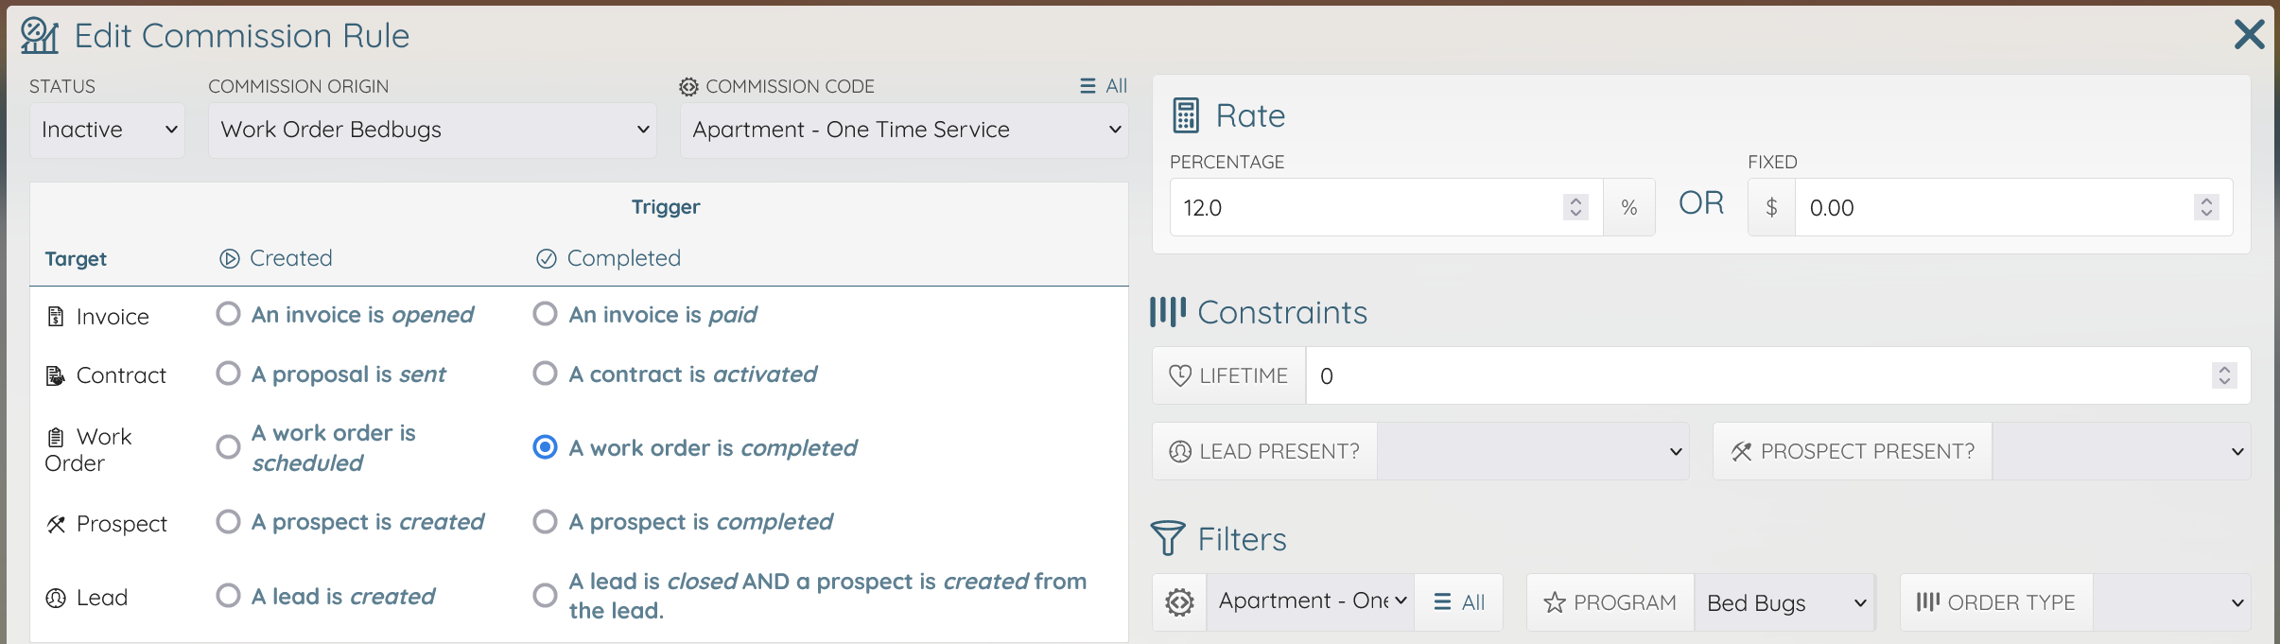
Task: Open the Lead Present dropdown
Action: tap(1533, 451)
